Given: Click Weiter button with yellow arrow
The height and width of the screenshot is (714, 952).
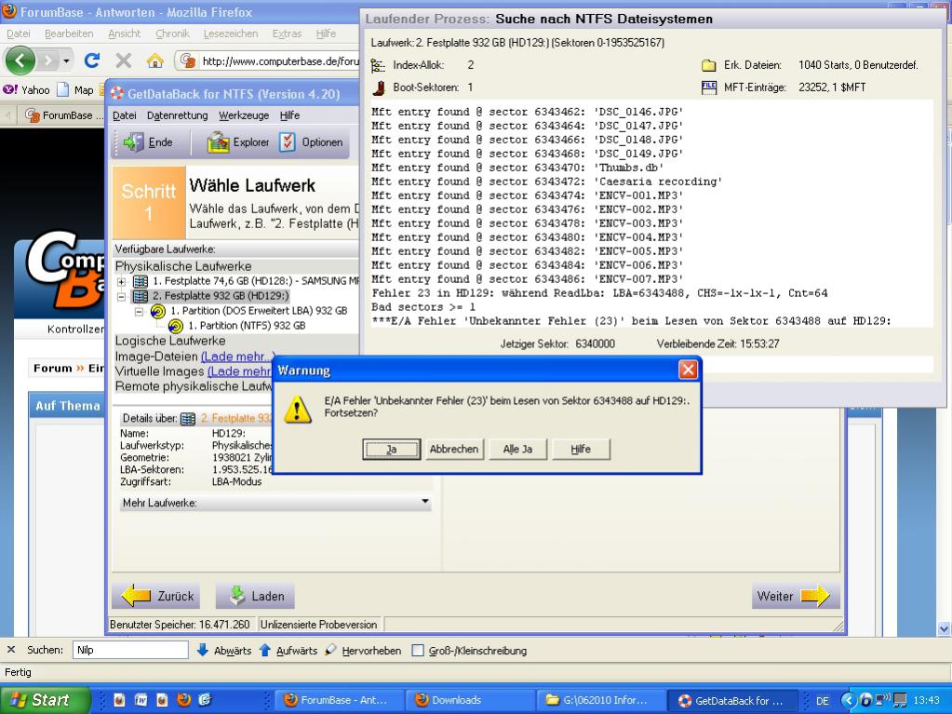Looking at the screenshot, I should click(796, 596).
